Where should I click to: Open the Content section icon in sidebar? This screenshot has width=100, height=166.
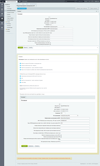[x=2, y=10]
